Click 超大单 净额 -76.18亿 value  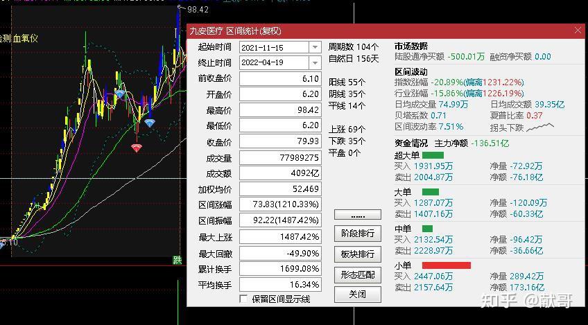coord(526,177)
